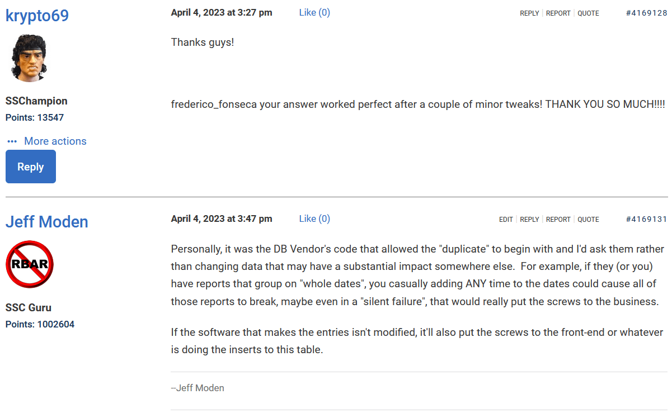
Task: Click QUOTE on post #4169131
Action: point(588,220)
